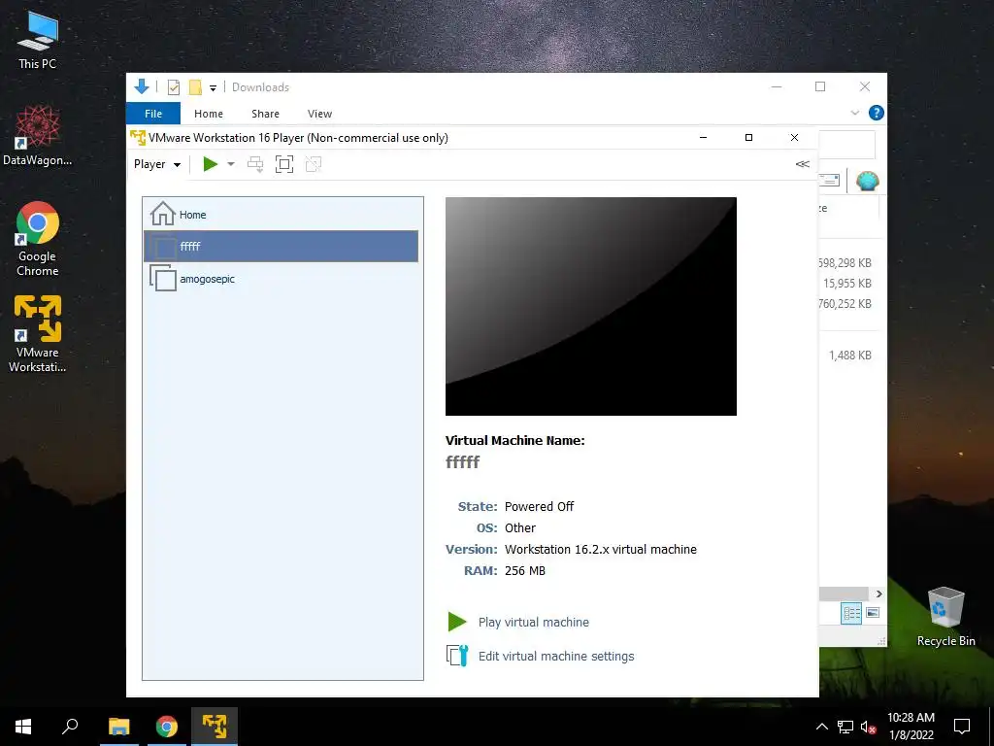994x746 pixels.
Task: Select the fffff virtual machine entry
Action: coord(281,246)
